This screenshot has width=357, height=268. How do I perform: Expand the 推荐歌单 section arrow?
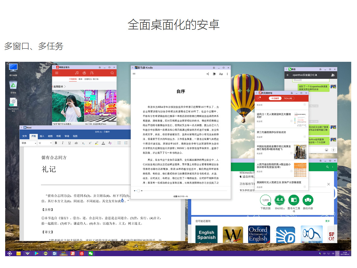click(x=65, y=86)
